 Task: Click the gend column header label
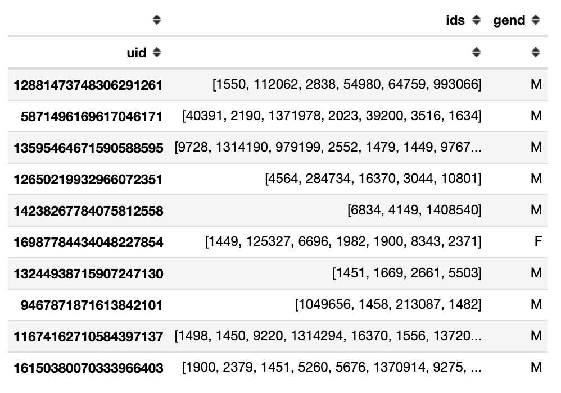pos(509,20)
